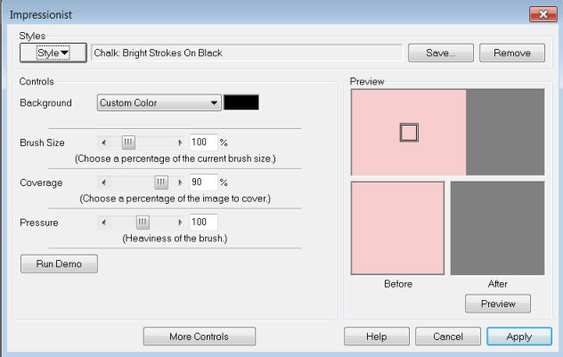Open the Style dropdown button

53,53
